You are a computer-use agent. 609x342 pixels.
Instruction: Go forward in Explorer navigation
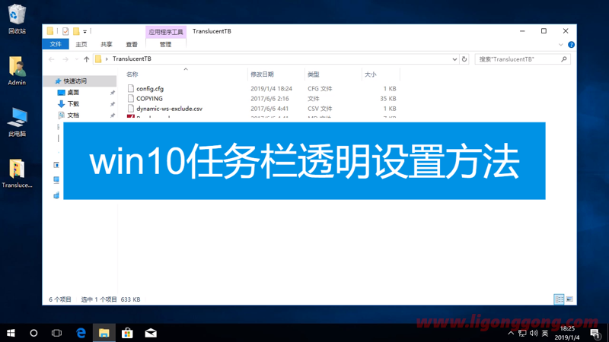(x=65, y=59)
